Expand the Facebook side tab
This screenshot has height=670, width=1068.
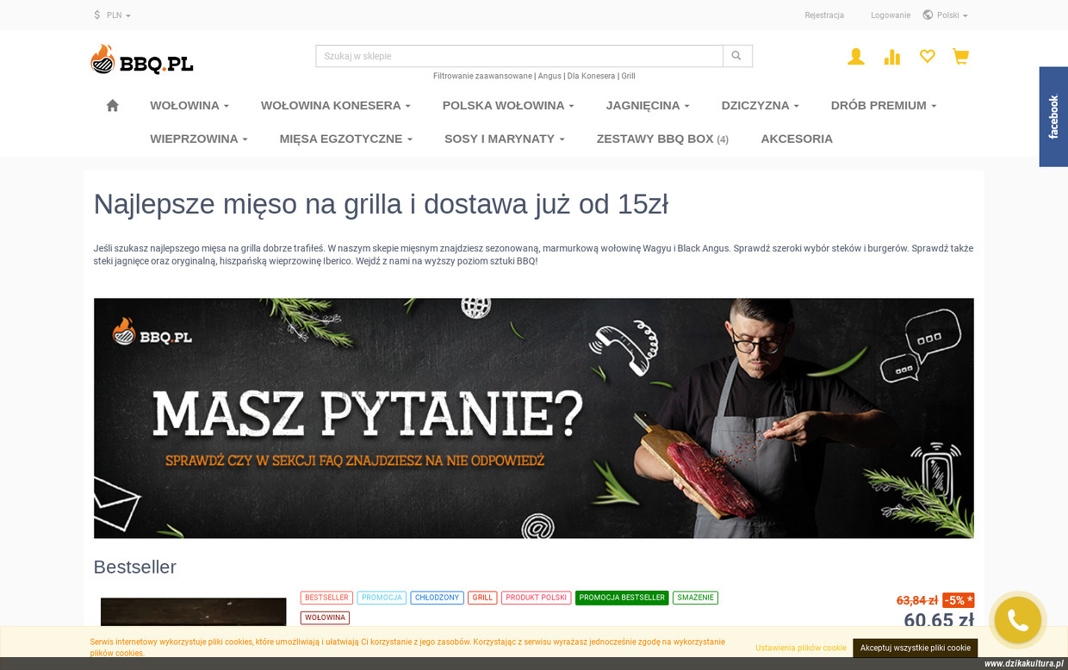click(1052, 116)
